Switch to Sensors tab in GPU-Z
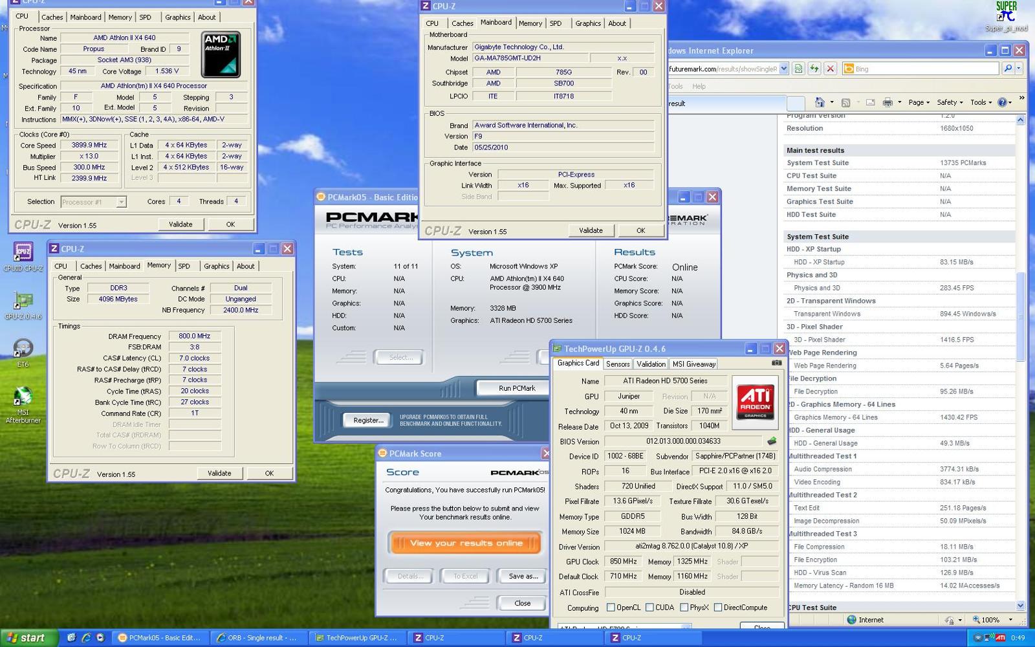 618,364
